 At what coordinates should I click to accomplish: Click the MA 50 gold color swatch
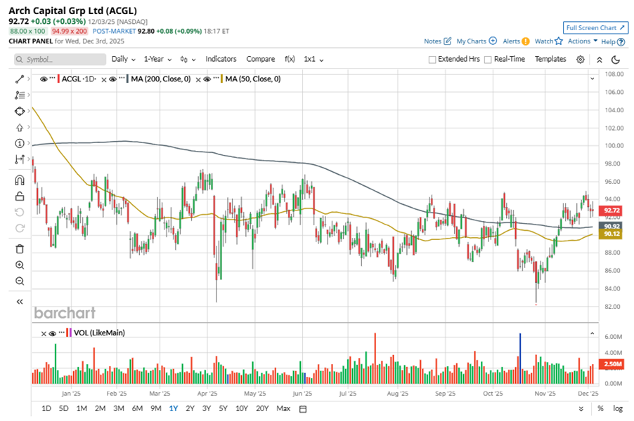point(221,79)
